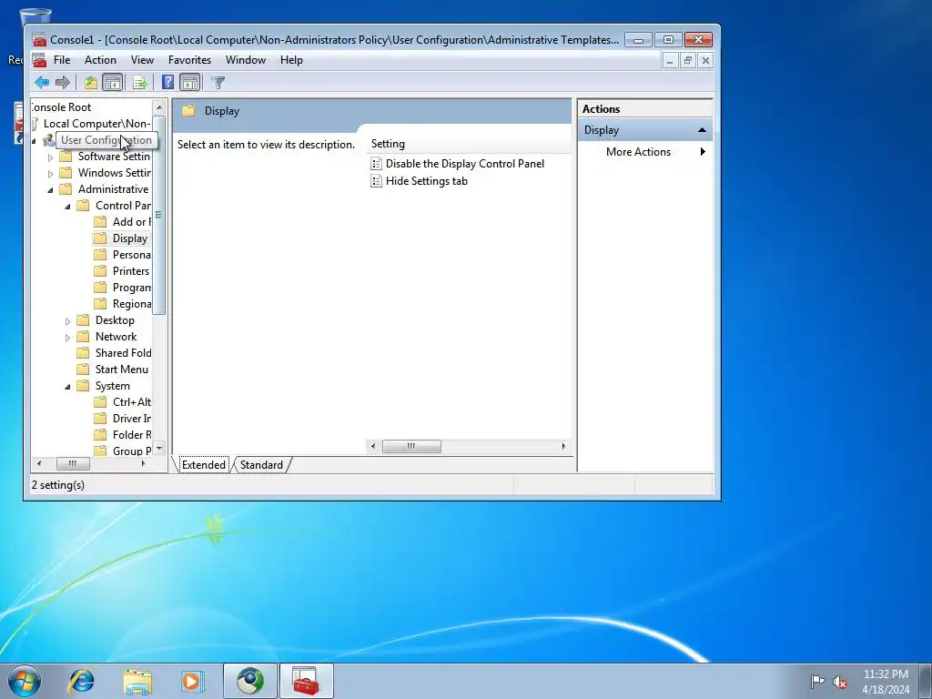Toggle Show/Hide Action Pane toolbar button
932x699 pixels.
pos(190,83)
